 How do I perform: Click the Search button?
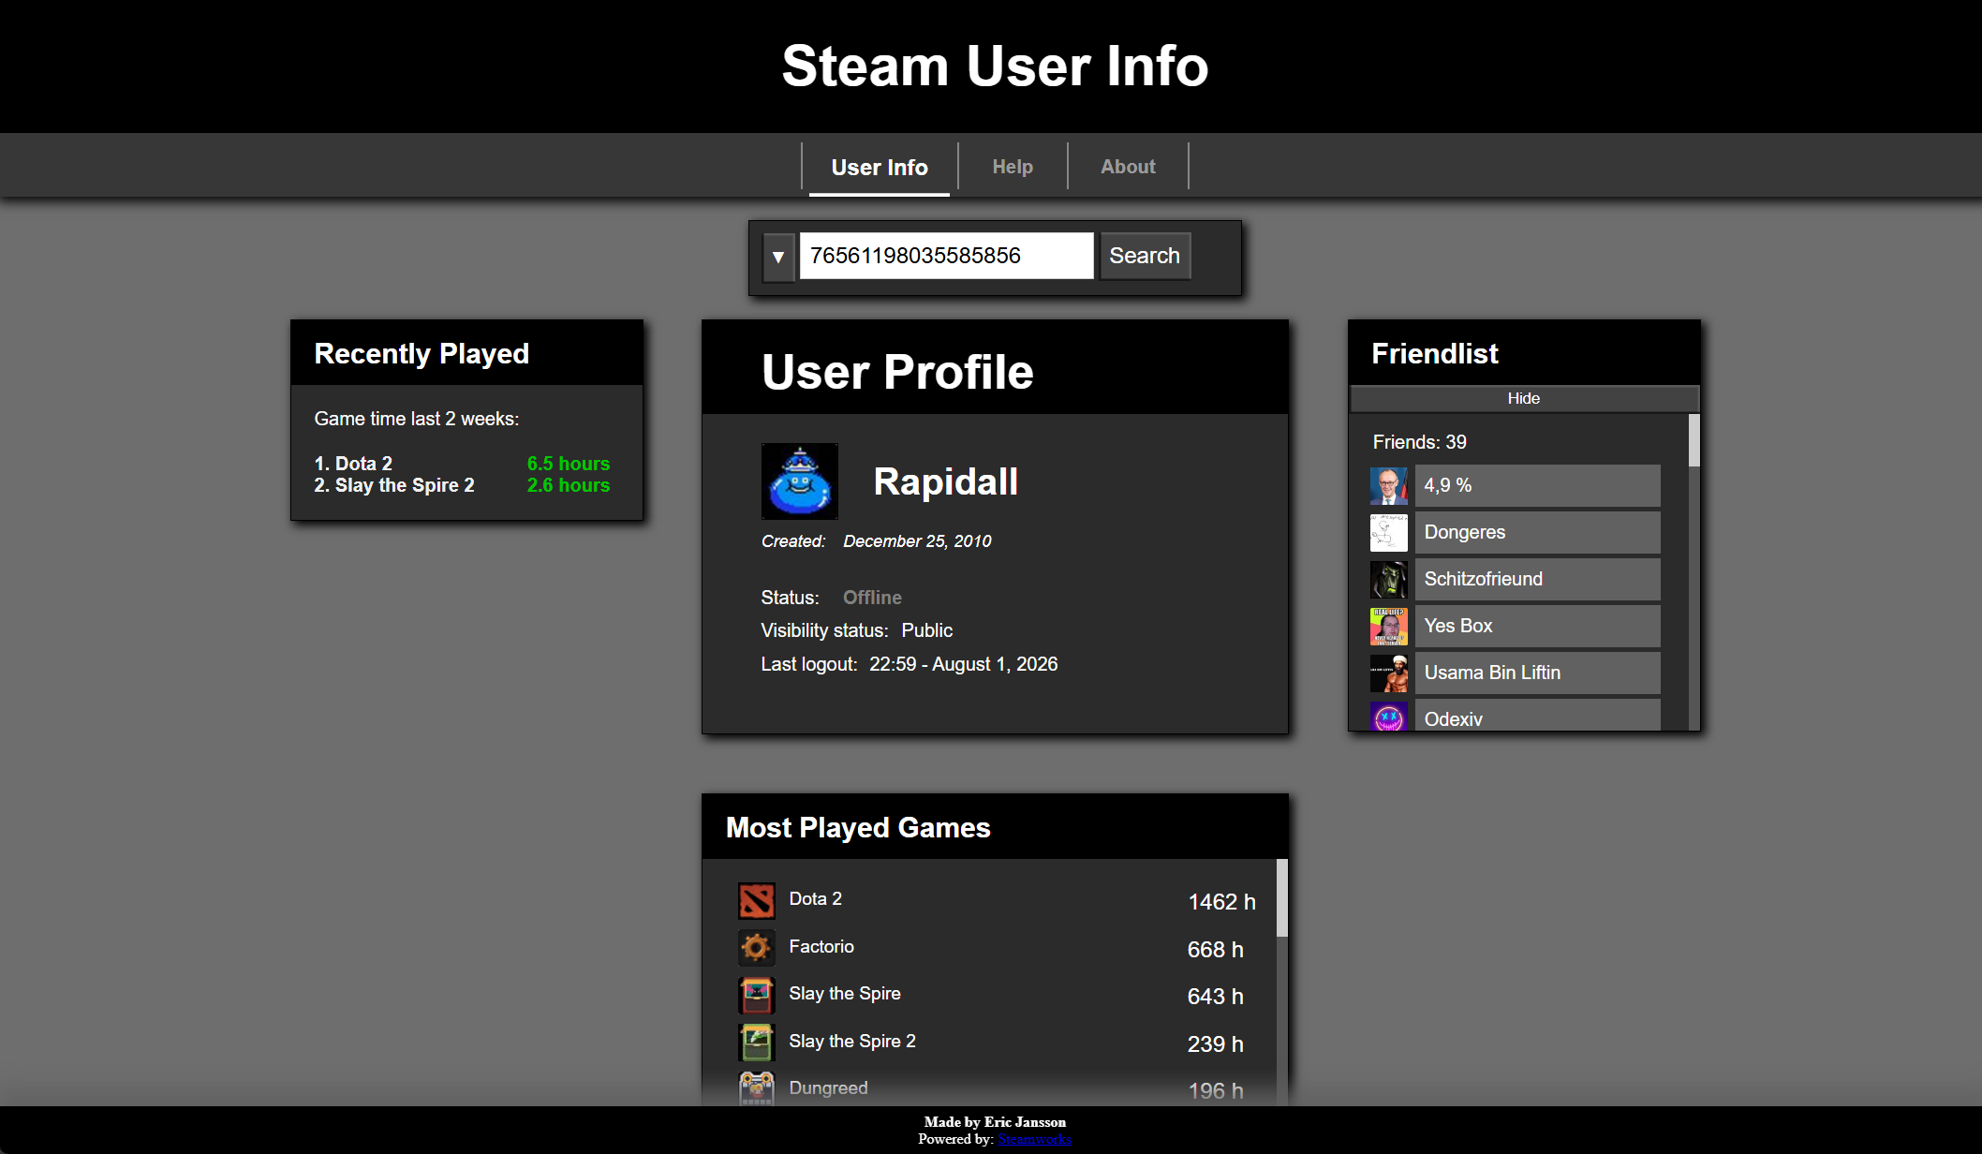click(1145, 256)
